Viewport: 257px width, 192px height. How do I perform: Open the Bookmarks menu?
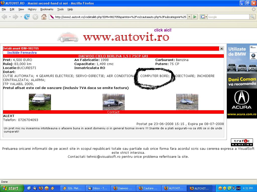tap(47, 9)
